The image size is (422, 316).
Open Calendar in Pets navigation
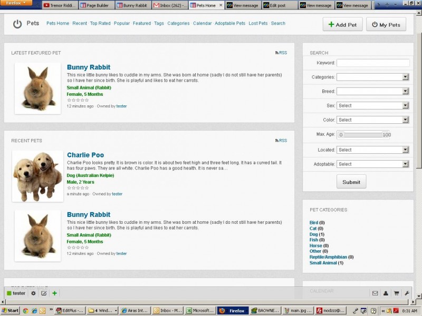pos(203,23)
